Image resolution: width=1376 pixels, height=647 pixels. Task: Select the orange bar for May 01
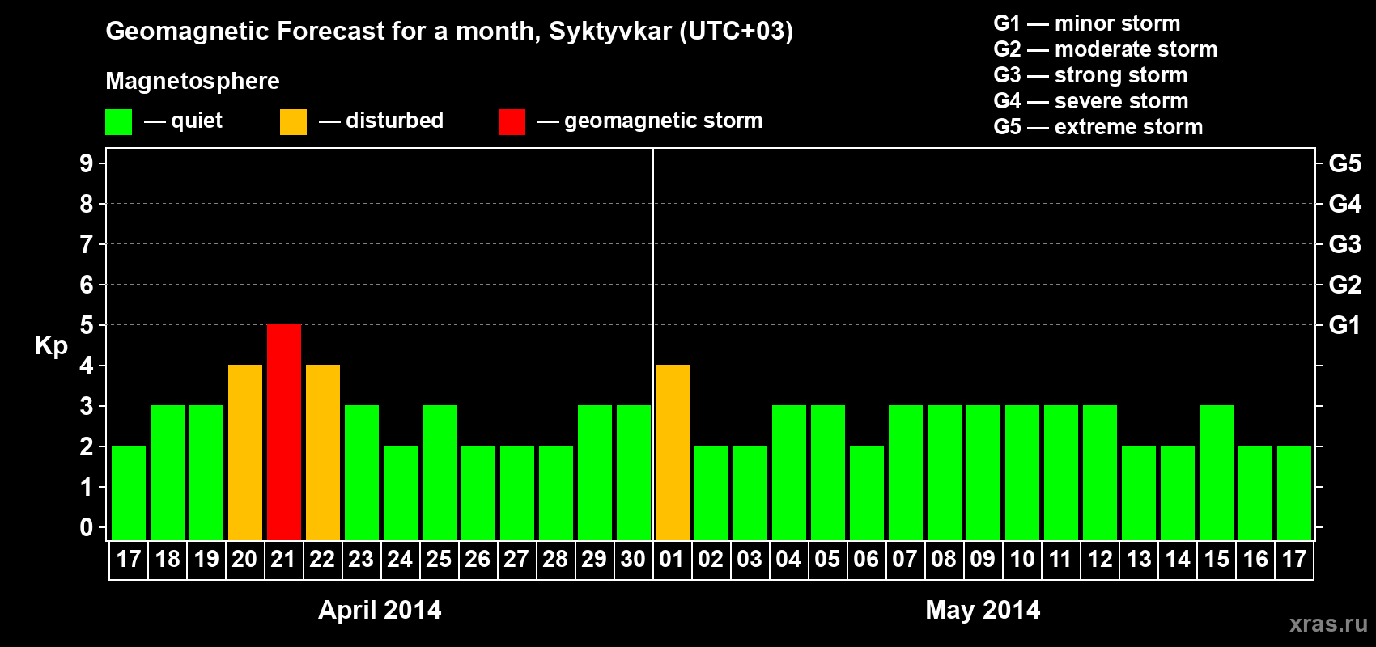click(x=673, y=452)
